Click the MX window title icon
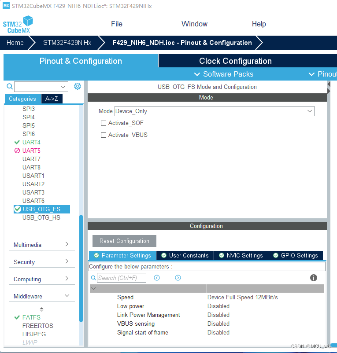337x353 pixels. 6,6
